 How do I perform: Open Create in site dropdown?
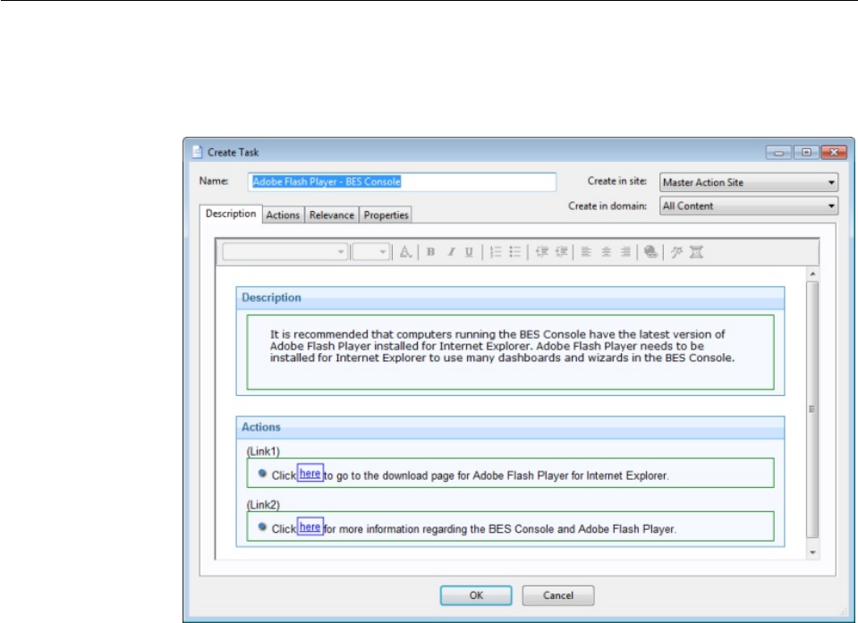click(x=749, y=182)
